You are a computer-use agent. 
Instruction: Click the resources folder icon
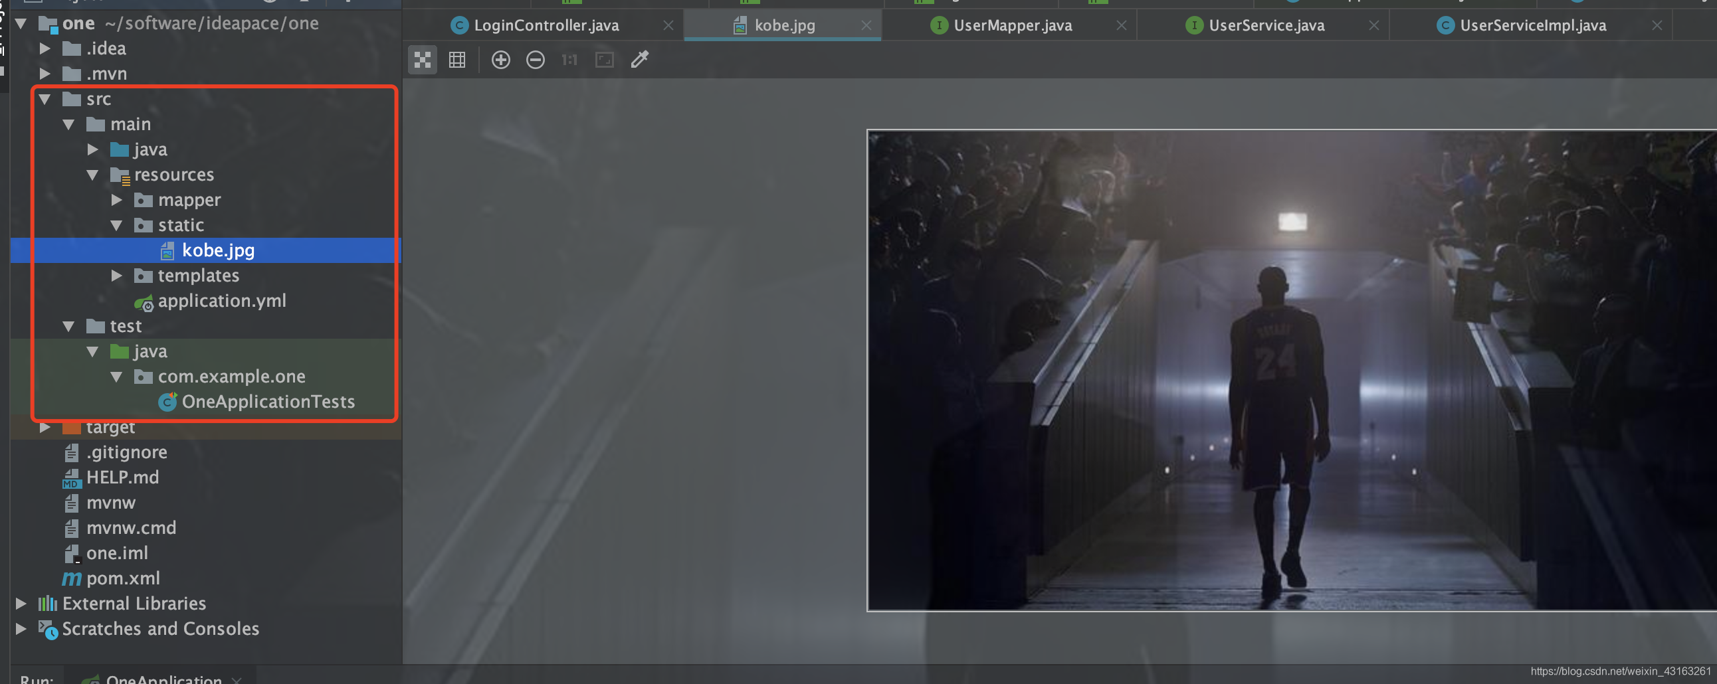pos(120,176)
